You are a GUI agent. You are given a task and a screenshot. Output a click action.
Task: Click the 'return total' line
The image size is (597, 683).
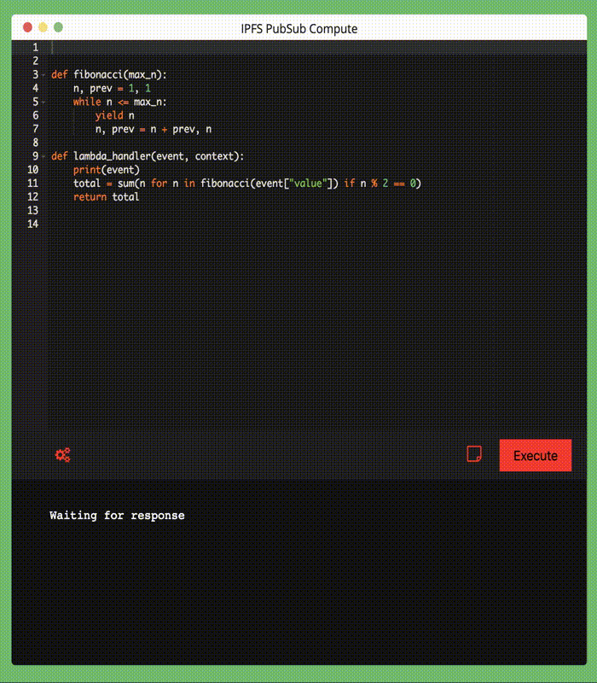106,197
